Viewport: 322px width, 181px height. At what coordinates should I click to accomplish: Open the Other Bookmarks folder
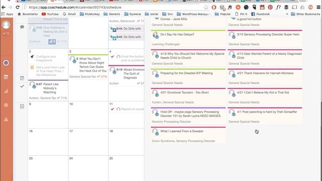click(305, 14)
